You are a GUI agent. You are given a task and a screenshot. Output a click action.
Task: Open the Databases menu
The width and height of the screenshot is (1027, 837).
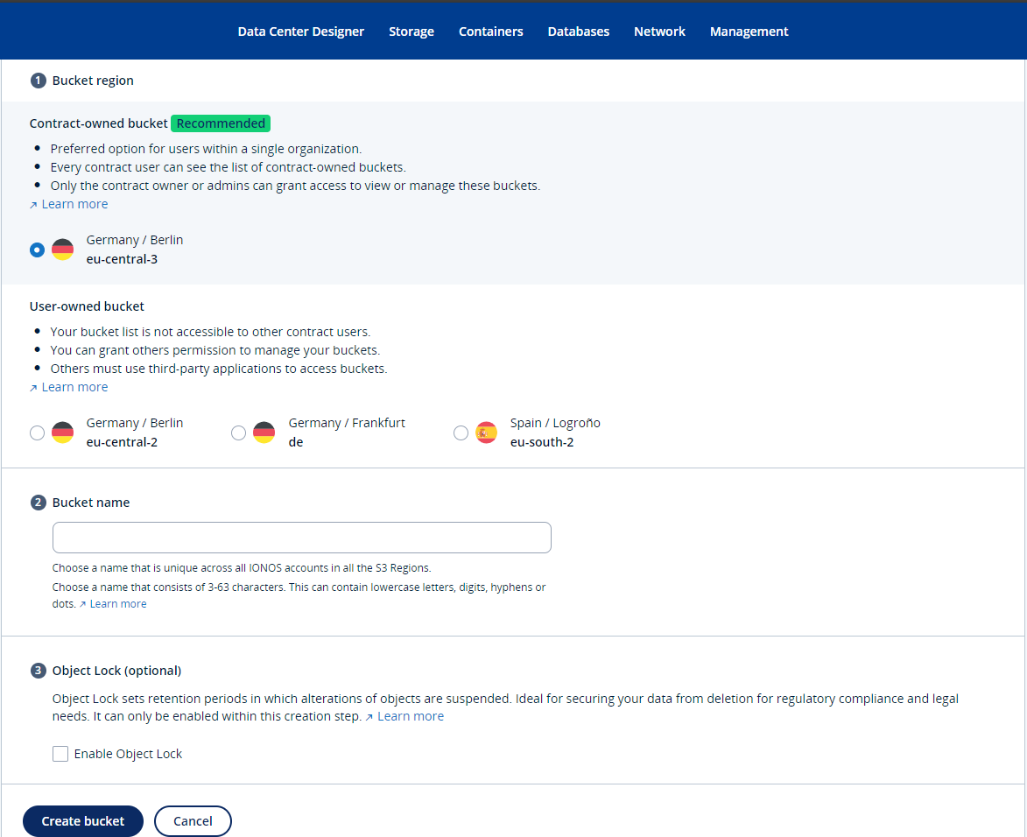point(579,31)
